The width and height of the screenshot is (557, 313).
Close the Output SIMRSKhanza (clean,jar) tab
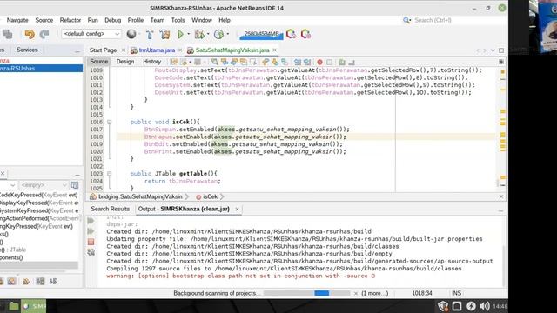pos(237,209)
